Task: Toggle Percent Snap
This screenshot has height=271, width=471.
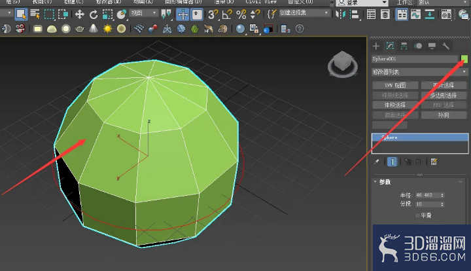Action: (x=241, y=14)
